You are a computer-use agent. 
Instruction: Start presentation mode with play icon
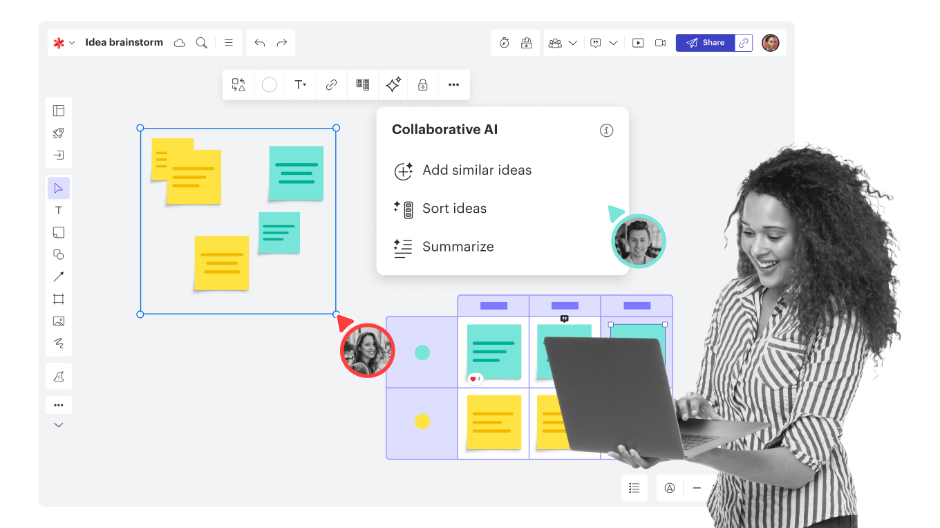coord(638,43)
